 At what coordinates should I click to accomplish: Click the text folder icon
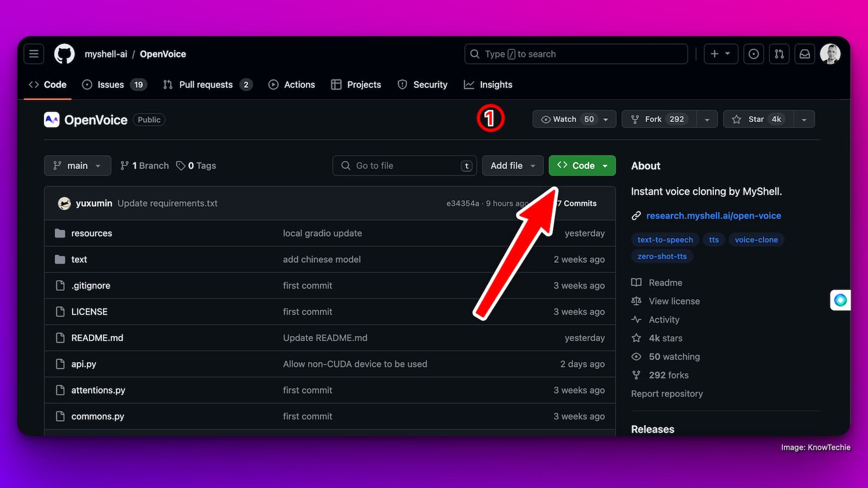(60, 259)
